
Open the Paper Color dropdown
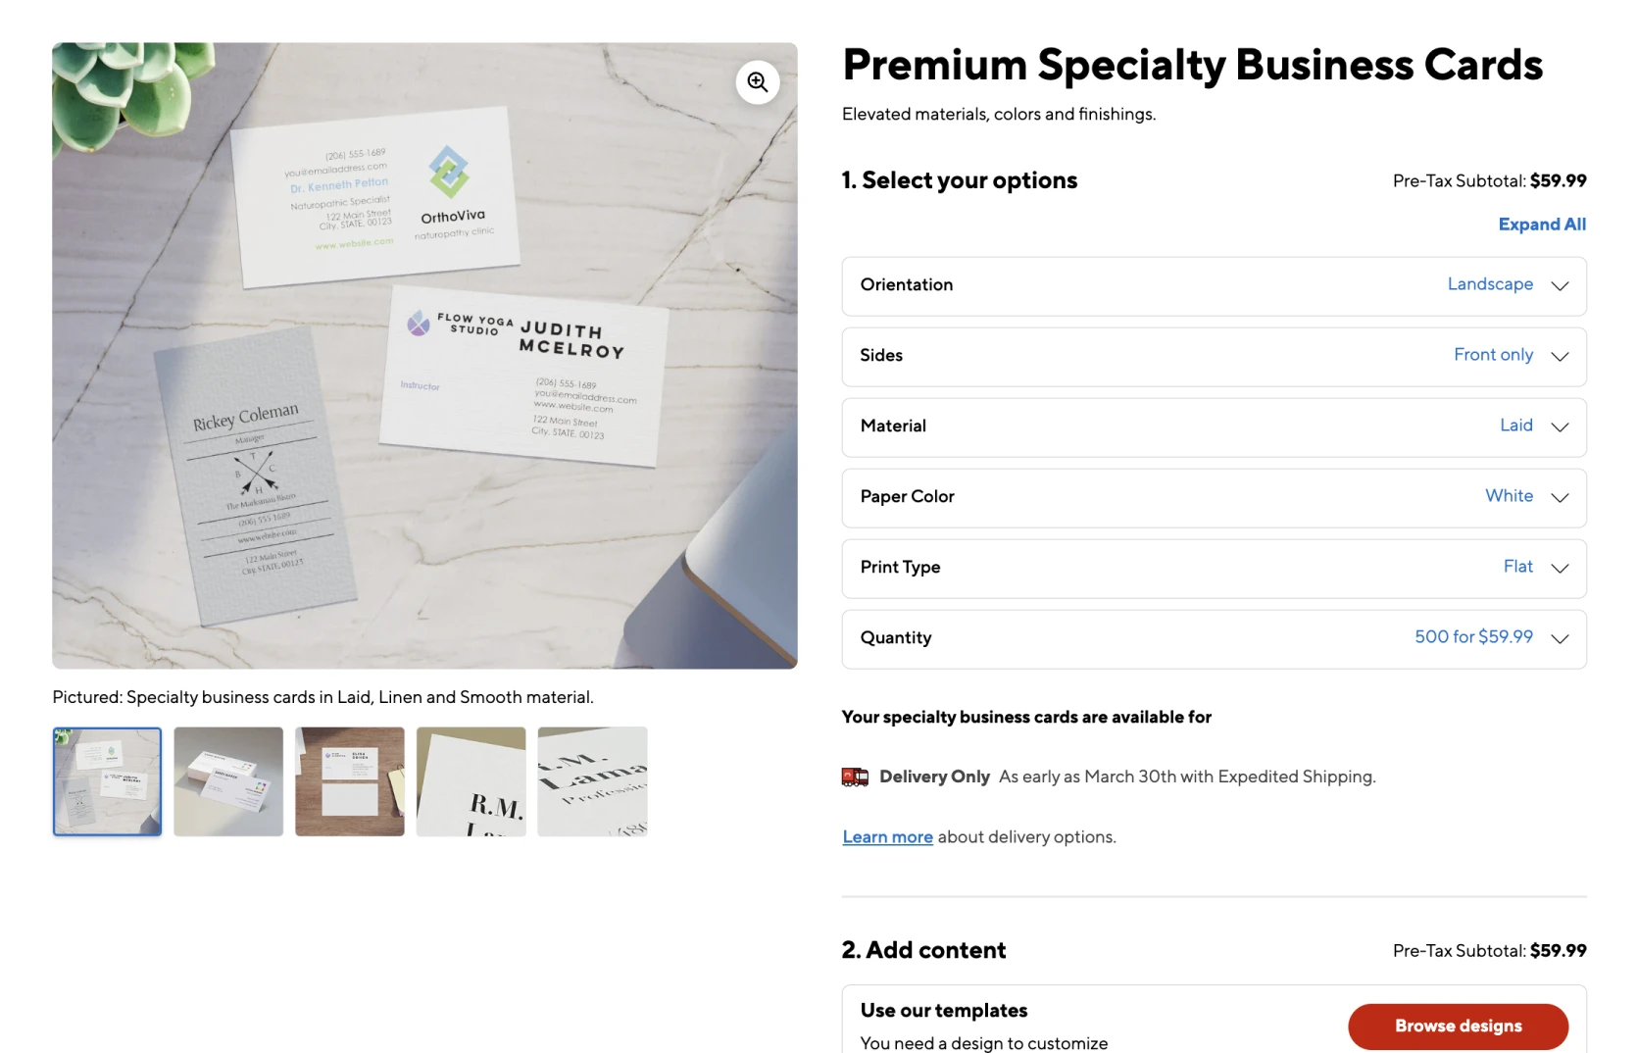[1213, 497]
